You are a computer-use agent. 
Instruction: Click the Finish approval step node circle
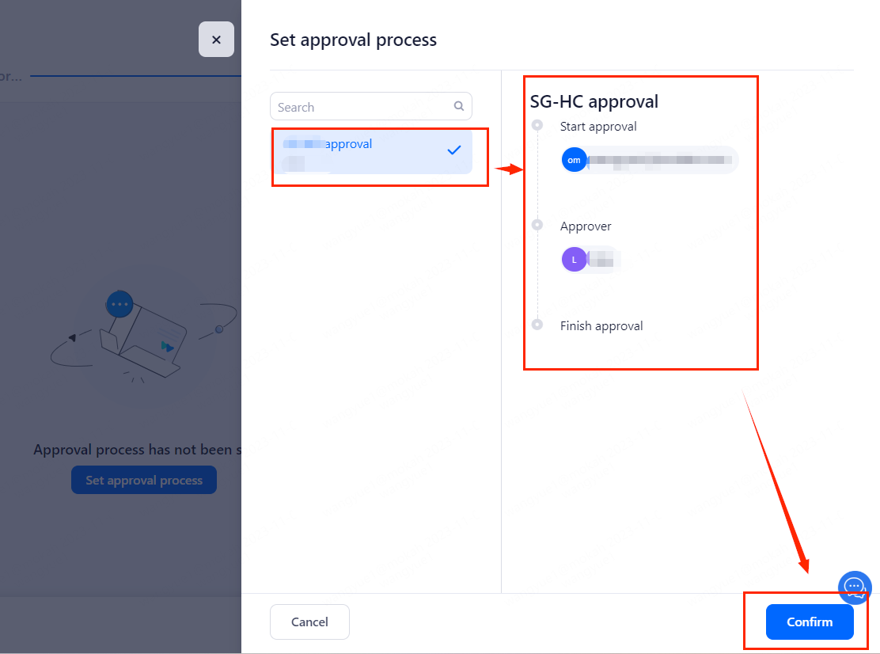click(x=538, y=325)
